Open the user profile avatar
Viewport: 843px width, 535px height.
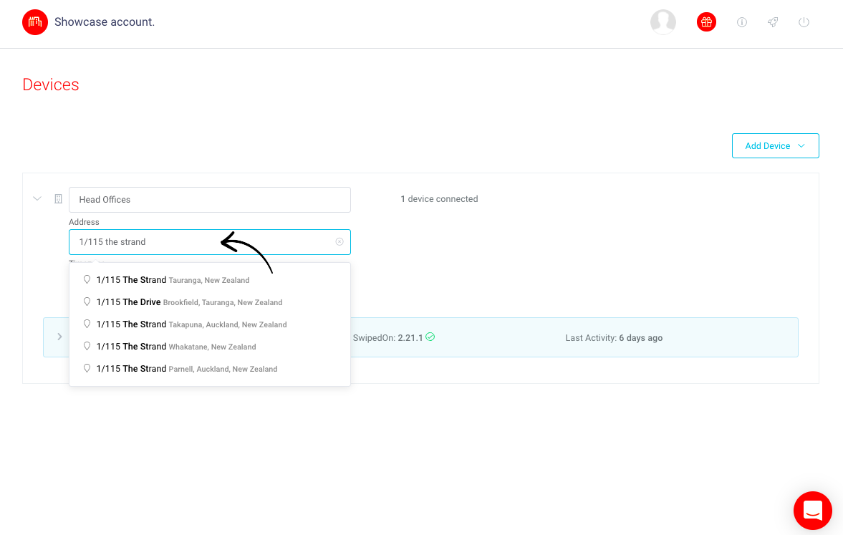663,22
